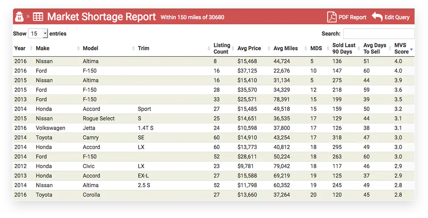
Task: Click the '69,219' miles cell
Action: pyautogui.click(x=282, y=176)
